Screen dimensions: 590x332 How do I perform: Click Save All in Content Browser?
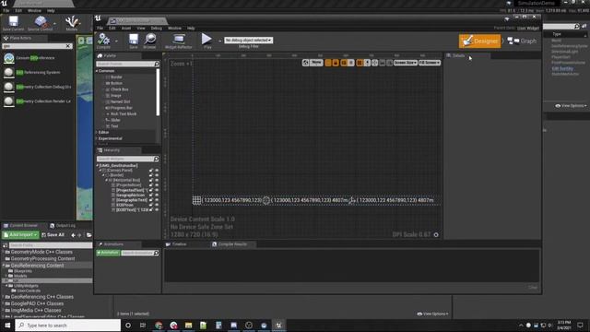pyautogui.click(x=53, y=235)
